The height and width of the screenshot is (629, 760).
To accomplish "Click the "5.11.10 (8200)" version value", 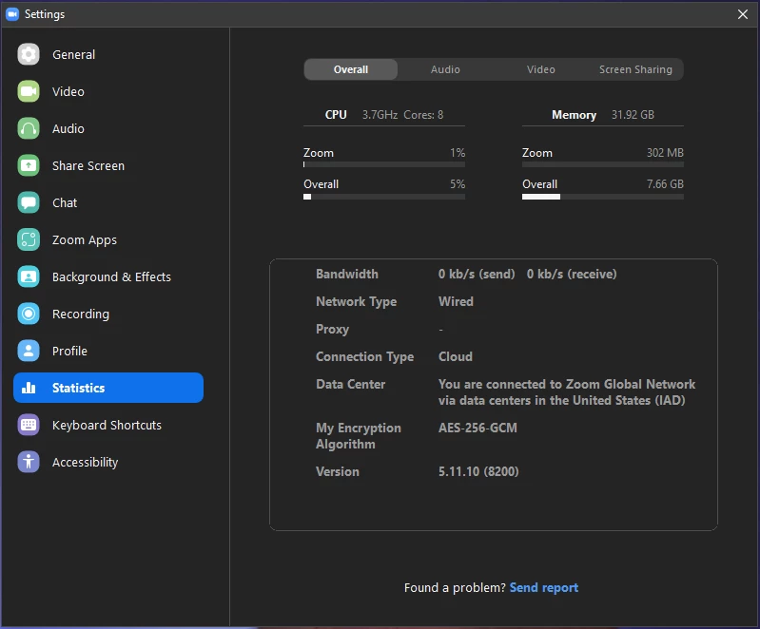I will [x=478, y=471].
